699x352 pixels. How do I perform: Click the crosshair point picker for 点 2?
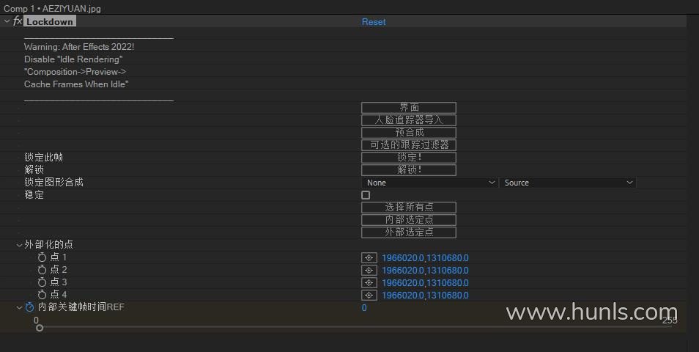[x=369, y=271]
